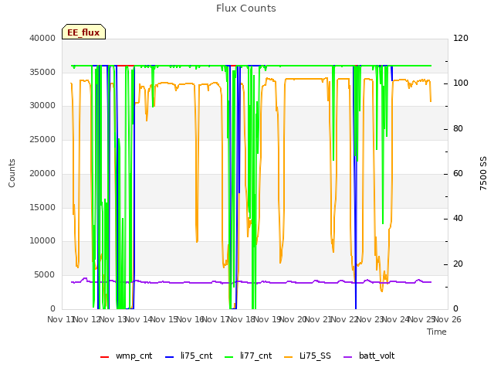The height and width of the screenshot is (371, 494).
Task: Click the 20 tick on right axis
Action: [458, 264]
